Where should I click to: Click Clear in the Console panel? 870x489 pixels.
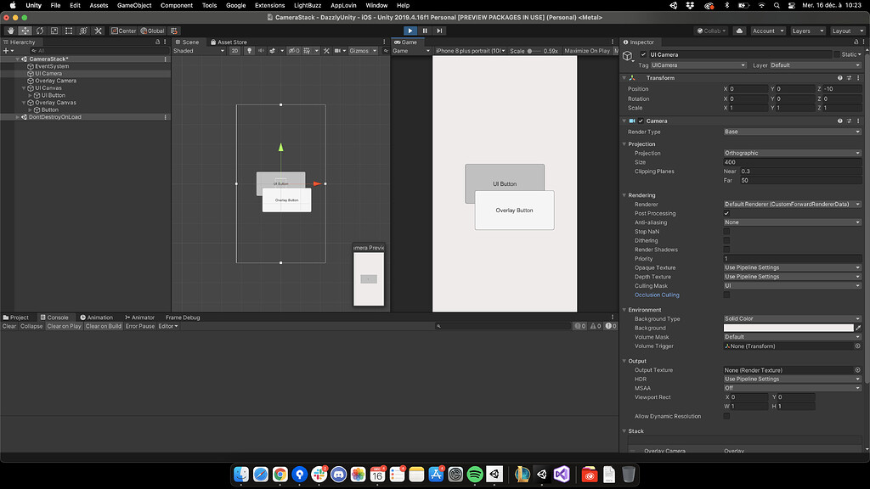click(8, 325)
